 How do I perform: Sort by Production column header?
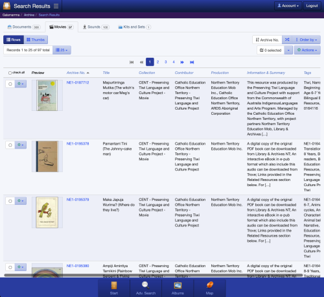pos(220,73)
